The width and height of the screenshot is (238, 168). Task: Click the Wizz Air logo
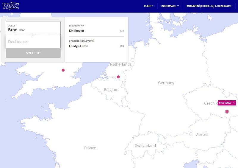pyautogui.click(x=11, y=6)
